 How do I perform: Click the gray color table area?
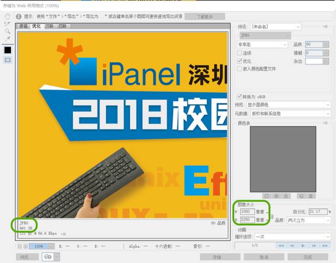pos(283,159)
